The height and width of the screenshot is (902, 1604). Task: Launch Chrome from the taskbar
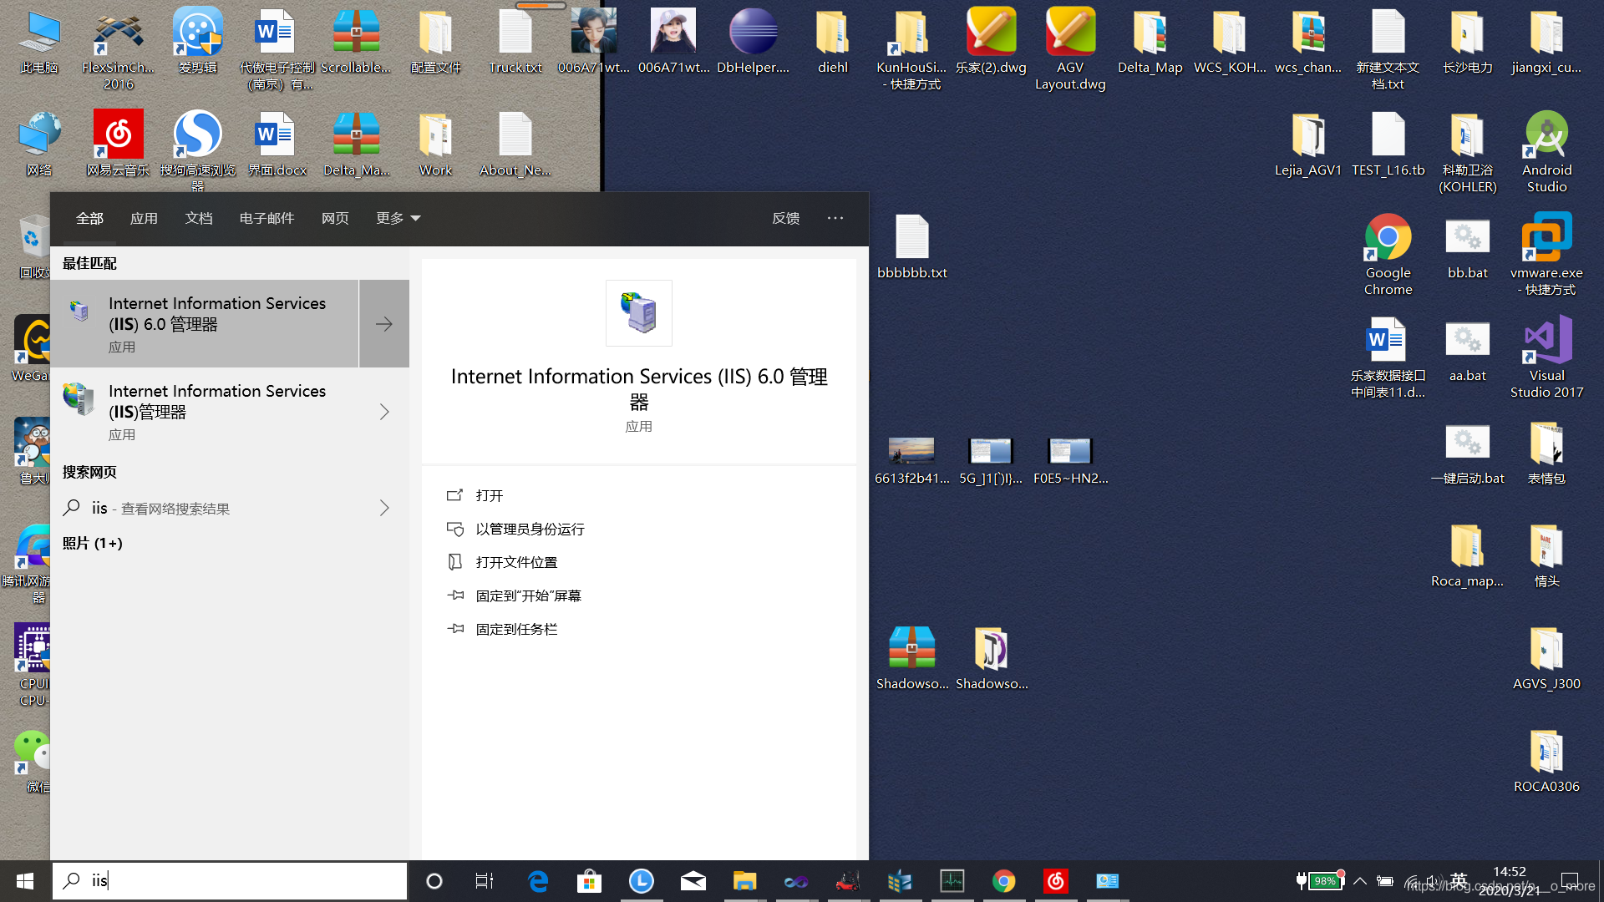click(x=1004, y=881)
